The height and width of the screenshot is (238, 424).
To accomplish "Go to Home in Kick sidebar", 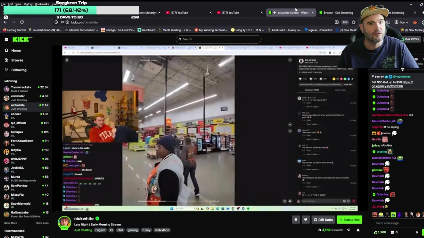I will 16,51.
